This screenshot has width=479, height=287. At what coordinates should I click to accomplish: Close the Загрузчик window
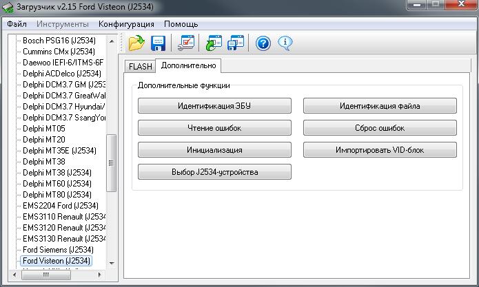click(461, 5)
